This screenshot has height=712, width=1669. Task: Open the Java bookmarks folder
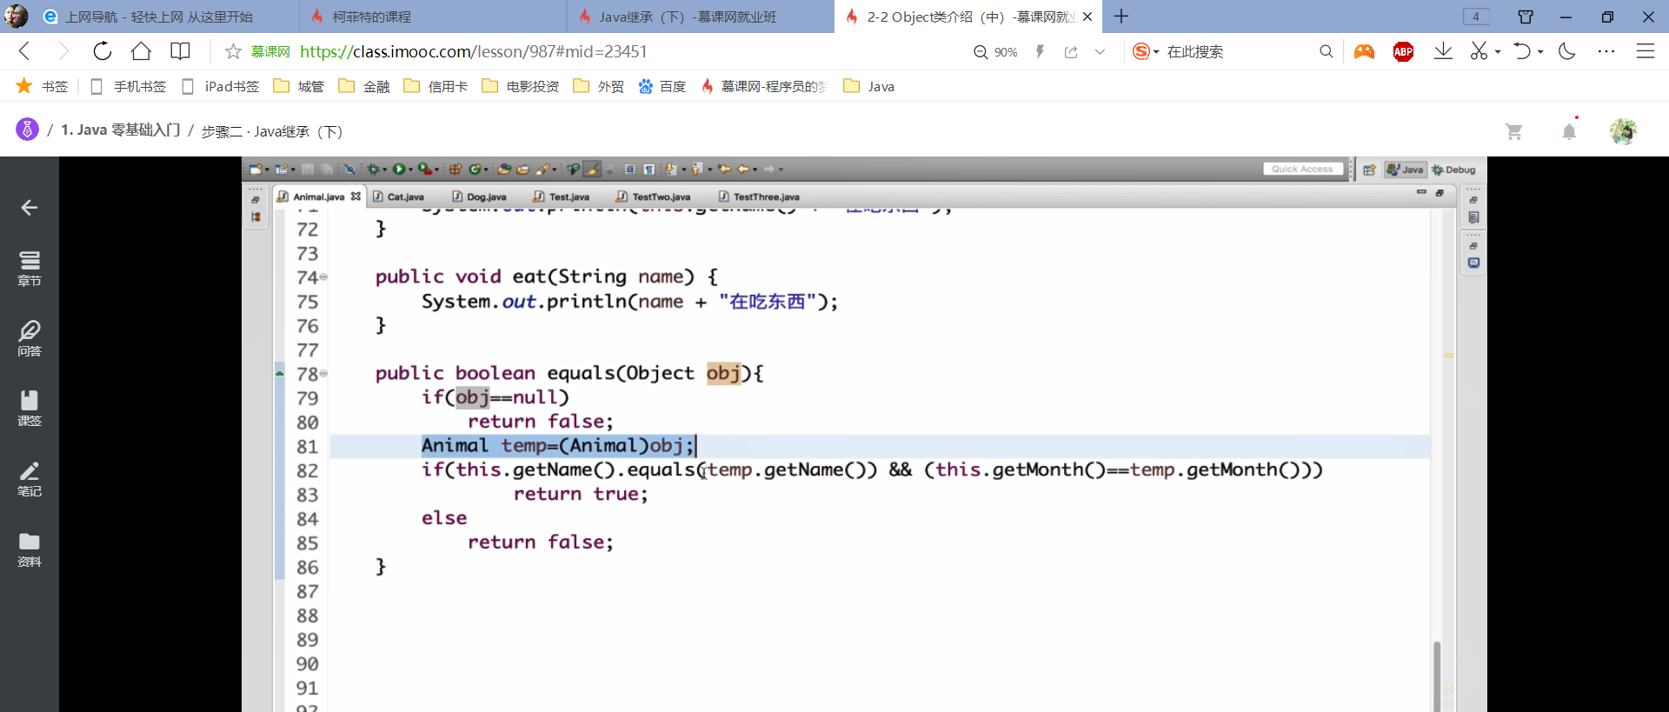(x=868, y=86)
